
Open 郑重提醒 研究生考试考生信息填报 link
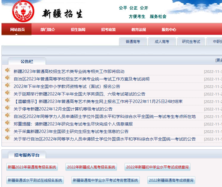[73, 124]
